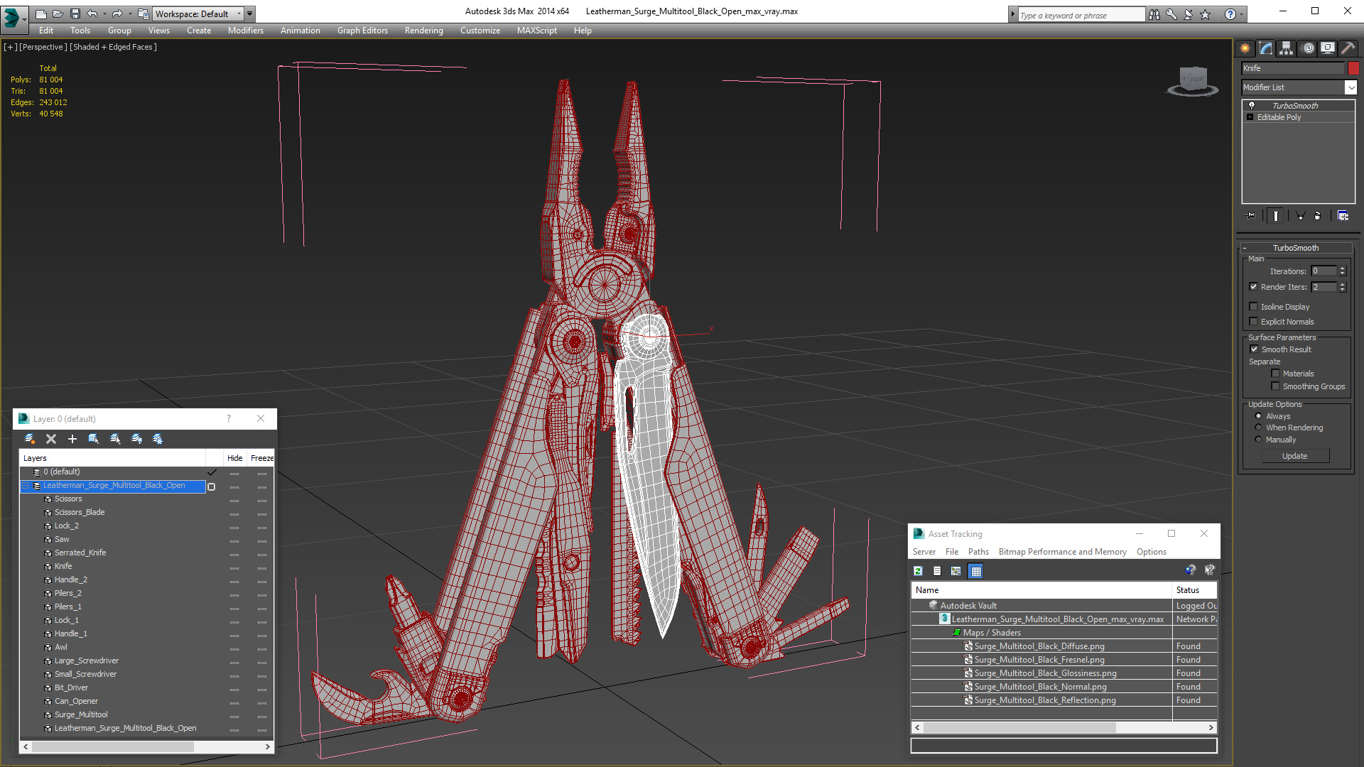Toggle Show End Result icon
The height and width of the screenshot is (767, 1364).
point(1276,216)
